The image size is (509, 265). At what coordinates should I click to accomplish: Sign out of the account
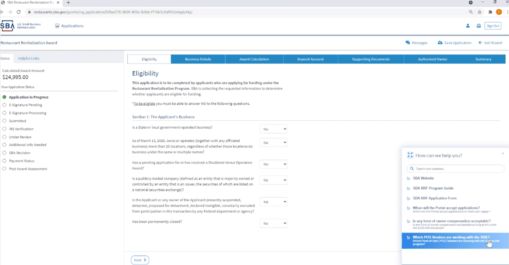493,26
